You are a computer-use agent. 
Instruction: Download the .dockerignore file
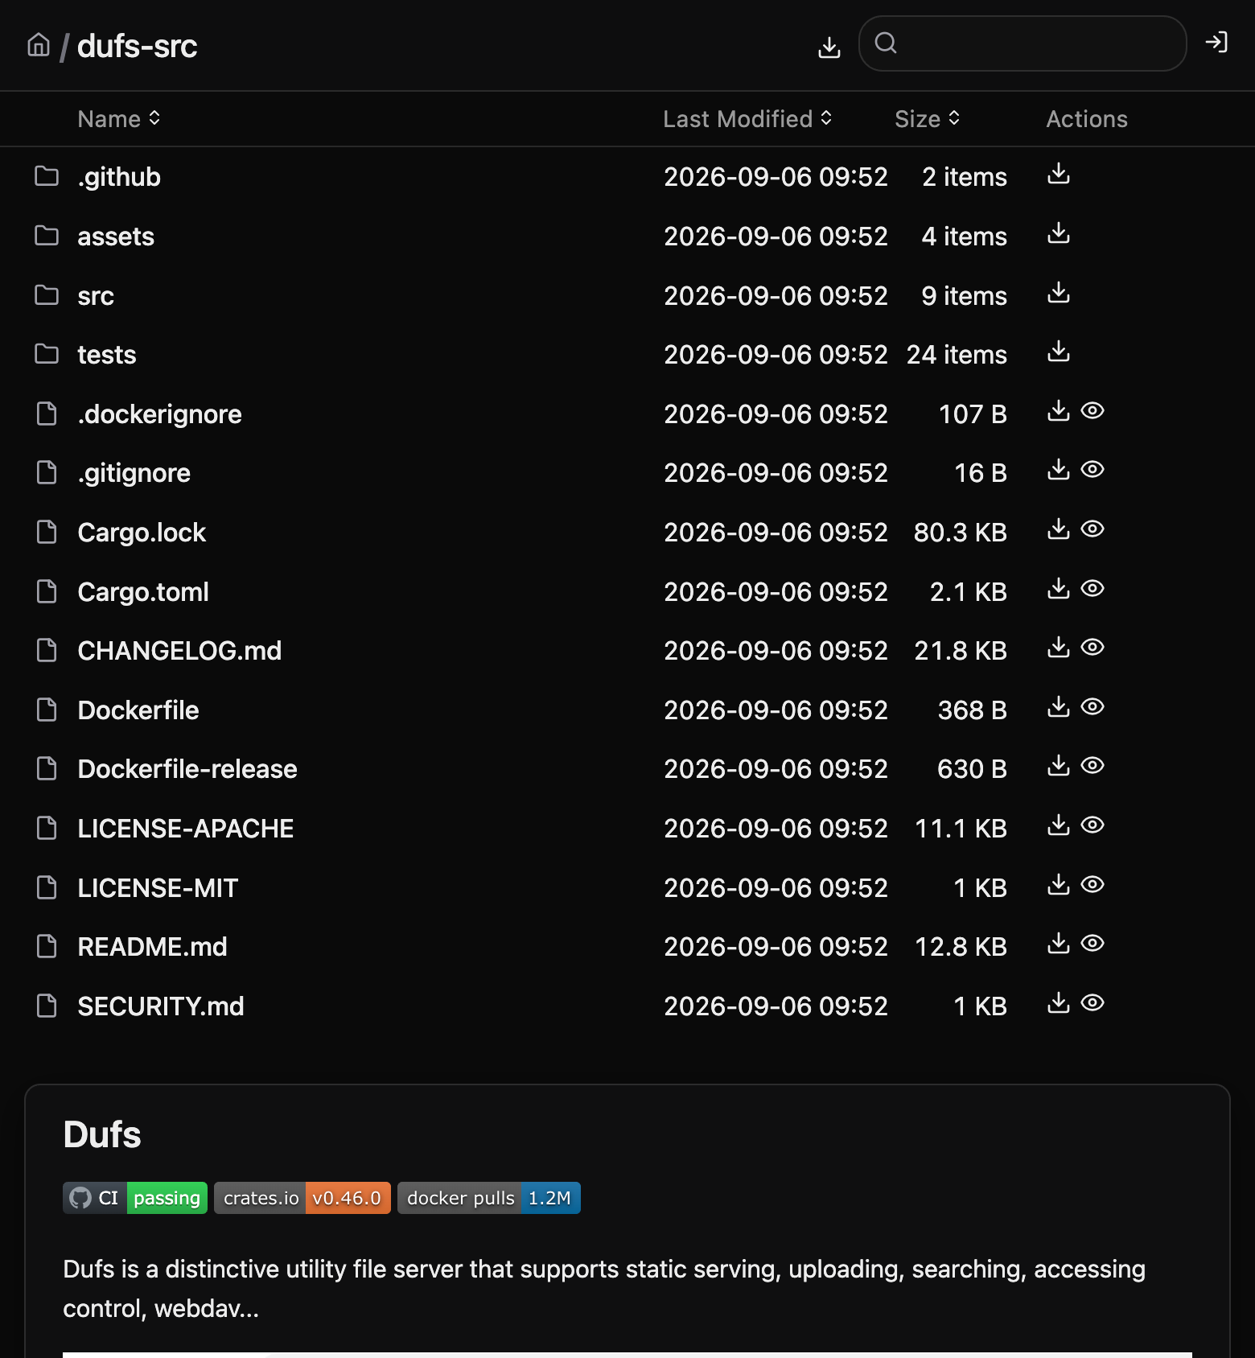coord(1059,411)
